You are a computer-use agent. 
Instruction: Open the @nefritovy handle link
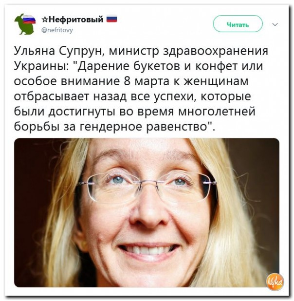point(57,30)
